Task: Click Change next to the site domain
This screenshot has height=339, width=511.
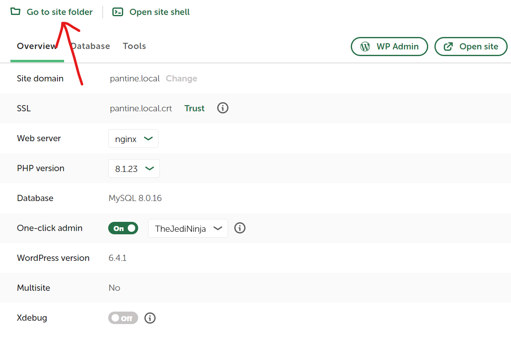Action: click(x=181, y=78)
